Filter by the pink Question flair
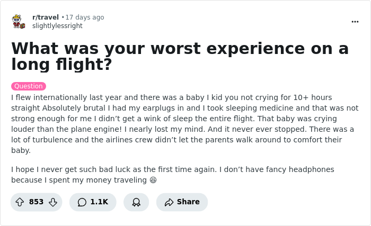Screen dimensions: 371x226 coord(29,86)
